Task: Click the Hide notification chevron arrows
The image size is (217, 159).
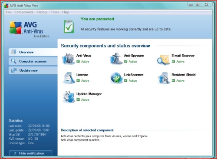Action: [x=15, y=153]
